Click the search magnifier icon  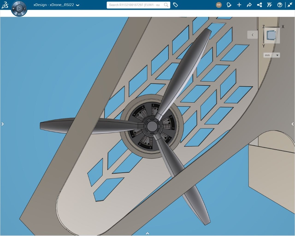(x=166, y=5)
